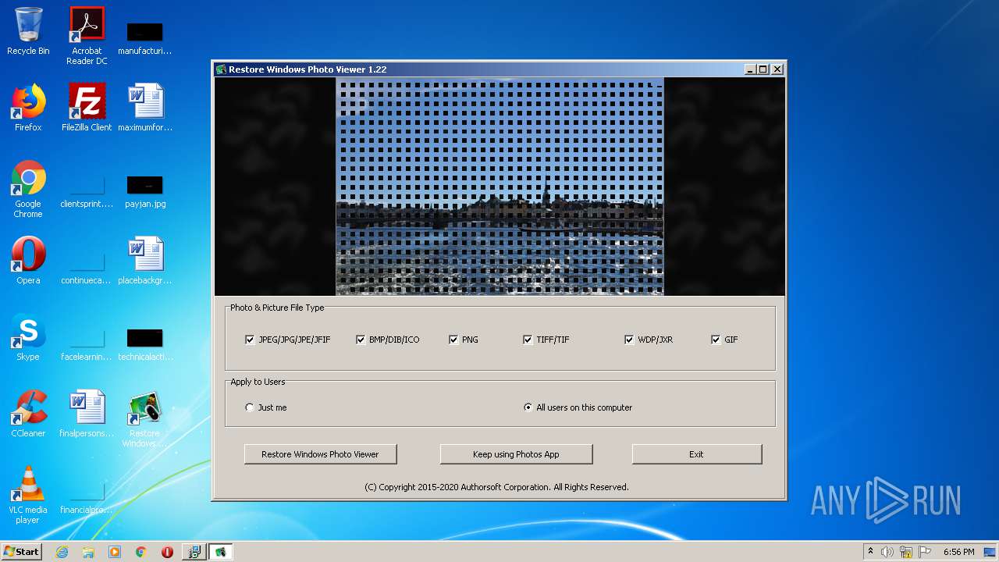Select the finalpersons Word document icon
This screenshot has width=999, height=562.
coord(87,414)
